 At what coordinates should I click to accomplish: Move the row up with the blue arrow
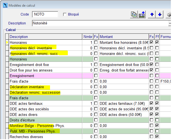pos(152,14)
